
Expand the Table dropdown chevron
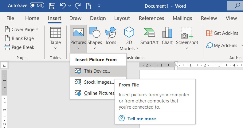coord(55,48)
